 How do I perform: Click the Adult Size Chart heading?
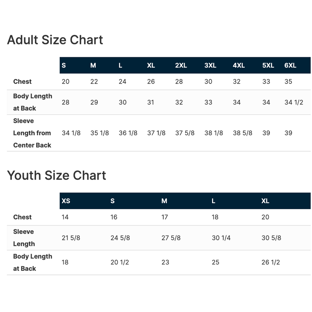55,40
